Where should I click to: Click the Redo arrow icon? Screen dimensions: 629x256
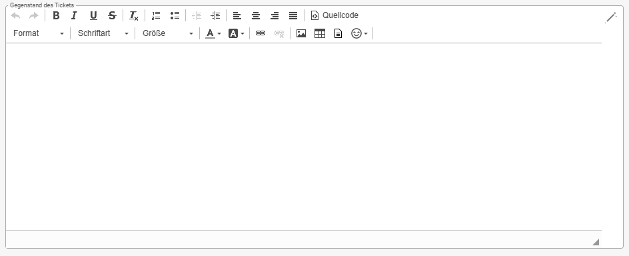(34, 15)
